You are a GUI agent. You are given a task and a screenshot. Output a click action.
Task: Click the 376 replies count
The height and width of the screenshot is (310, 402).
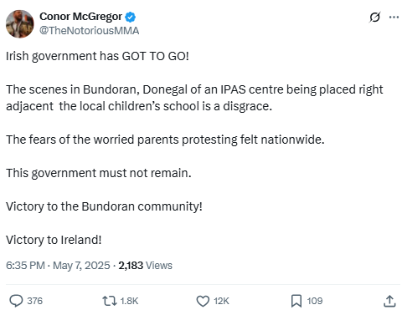[x=34, y=301]
